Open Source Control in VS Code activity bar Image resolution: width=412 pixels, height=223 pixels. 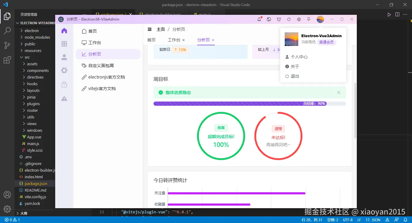[x=7, y=45]
